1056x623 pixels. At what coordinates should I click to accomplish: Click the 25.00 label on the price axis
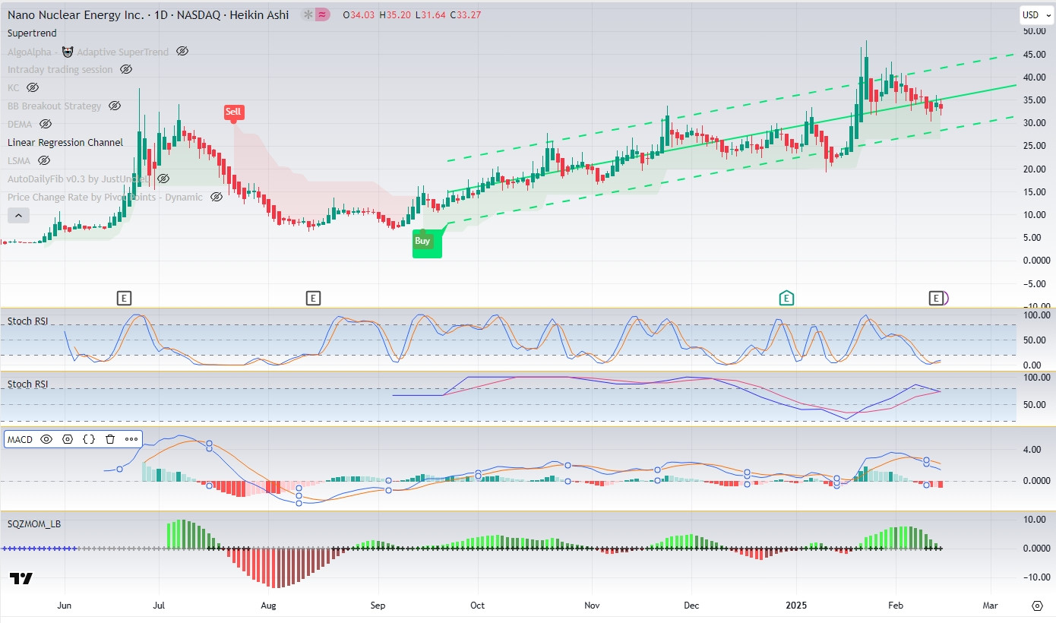click(x=1035, y=146)
